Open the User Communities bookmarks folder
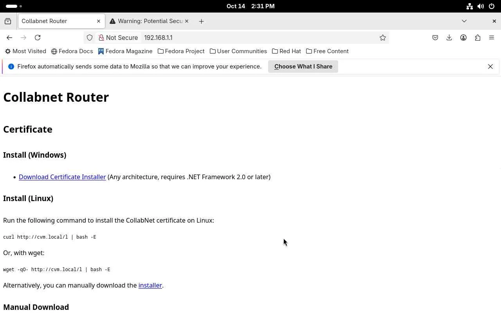Image resolution: width=501 pixels, height=313 pixels. [238, 51]
